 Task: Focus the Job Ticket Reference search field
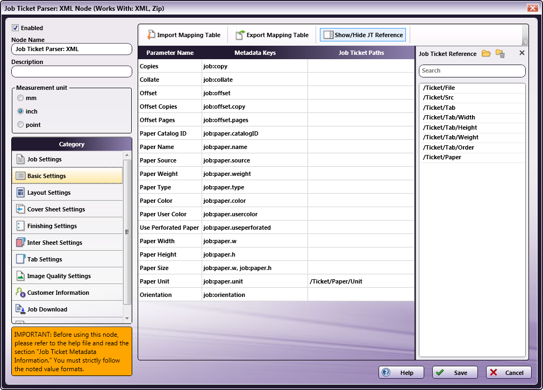tap(472, 70)
